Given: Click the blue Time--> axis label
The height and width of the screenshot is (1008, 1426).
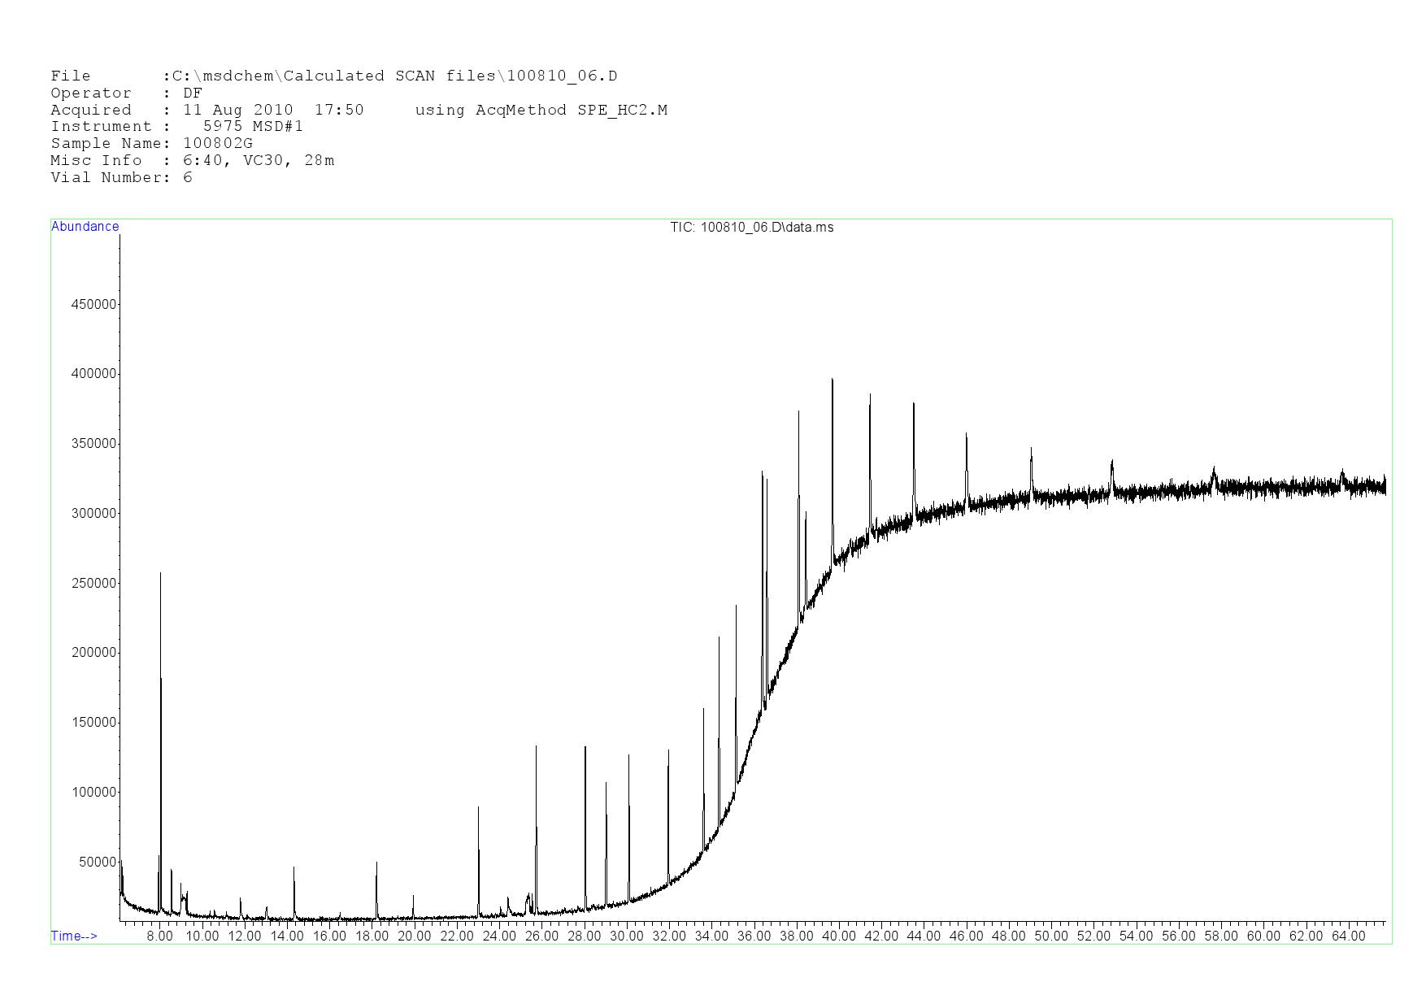Looking at the screenshot, I should tap(74, 936).
